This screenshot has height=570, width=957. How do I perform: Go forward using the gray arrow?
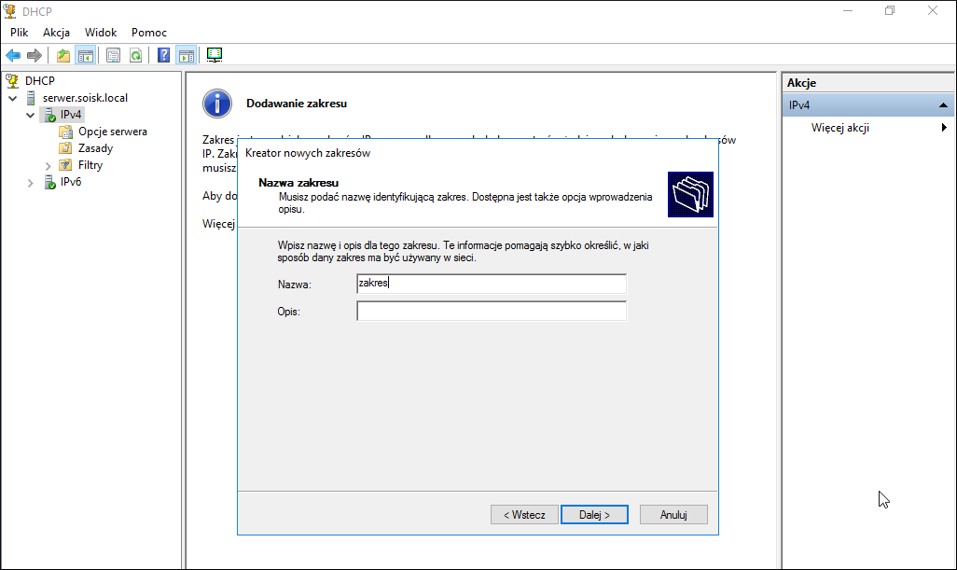click(x=35, y=56)
